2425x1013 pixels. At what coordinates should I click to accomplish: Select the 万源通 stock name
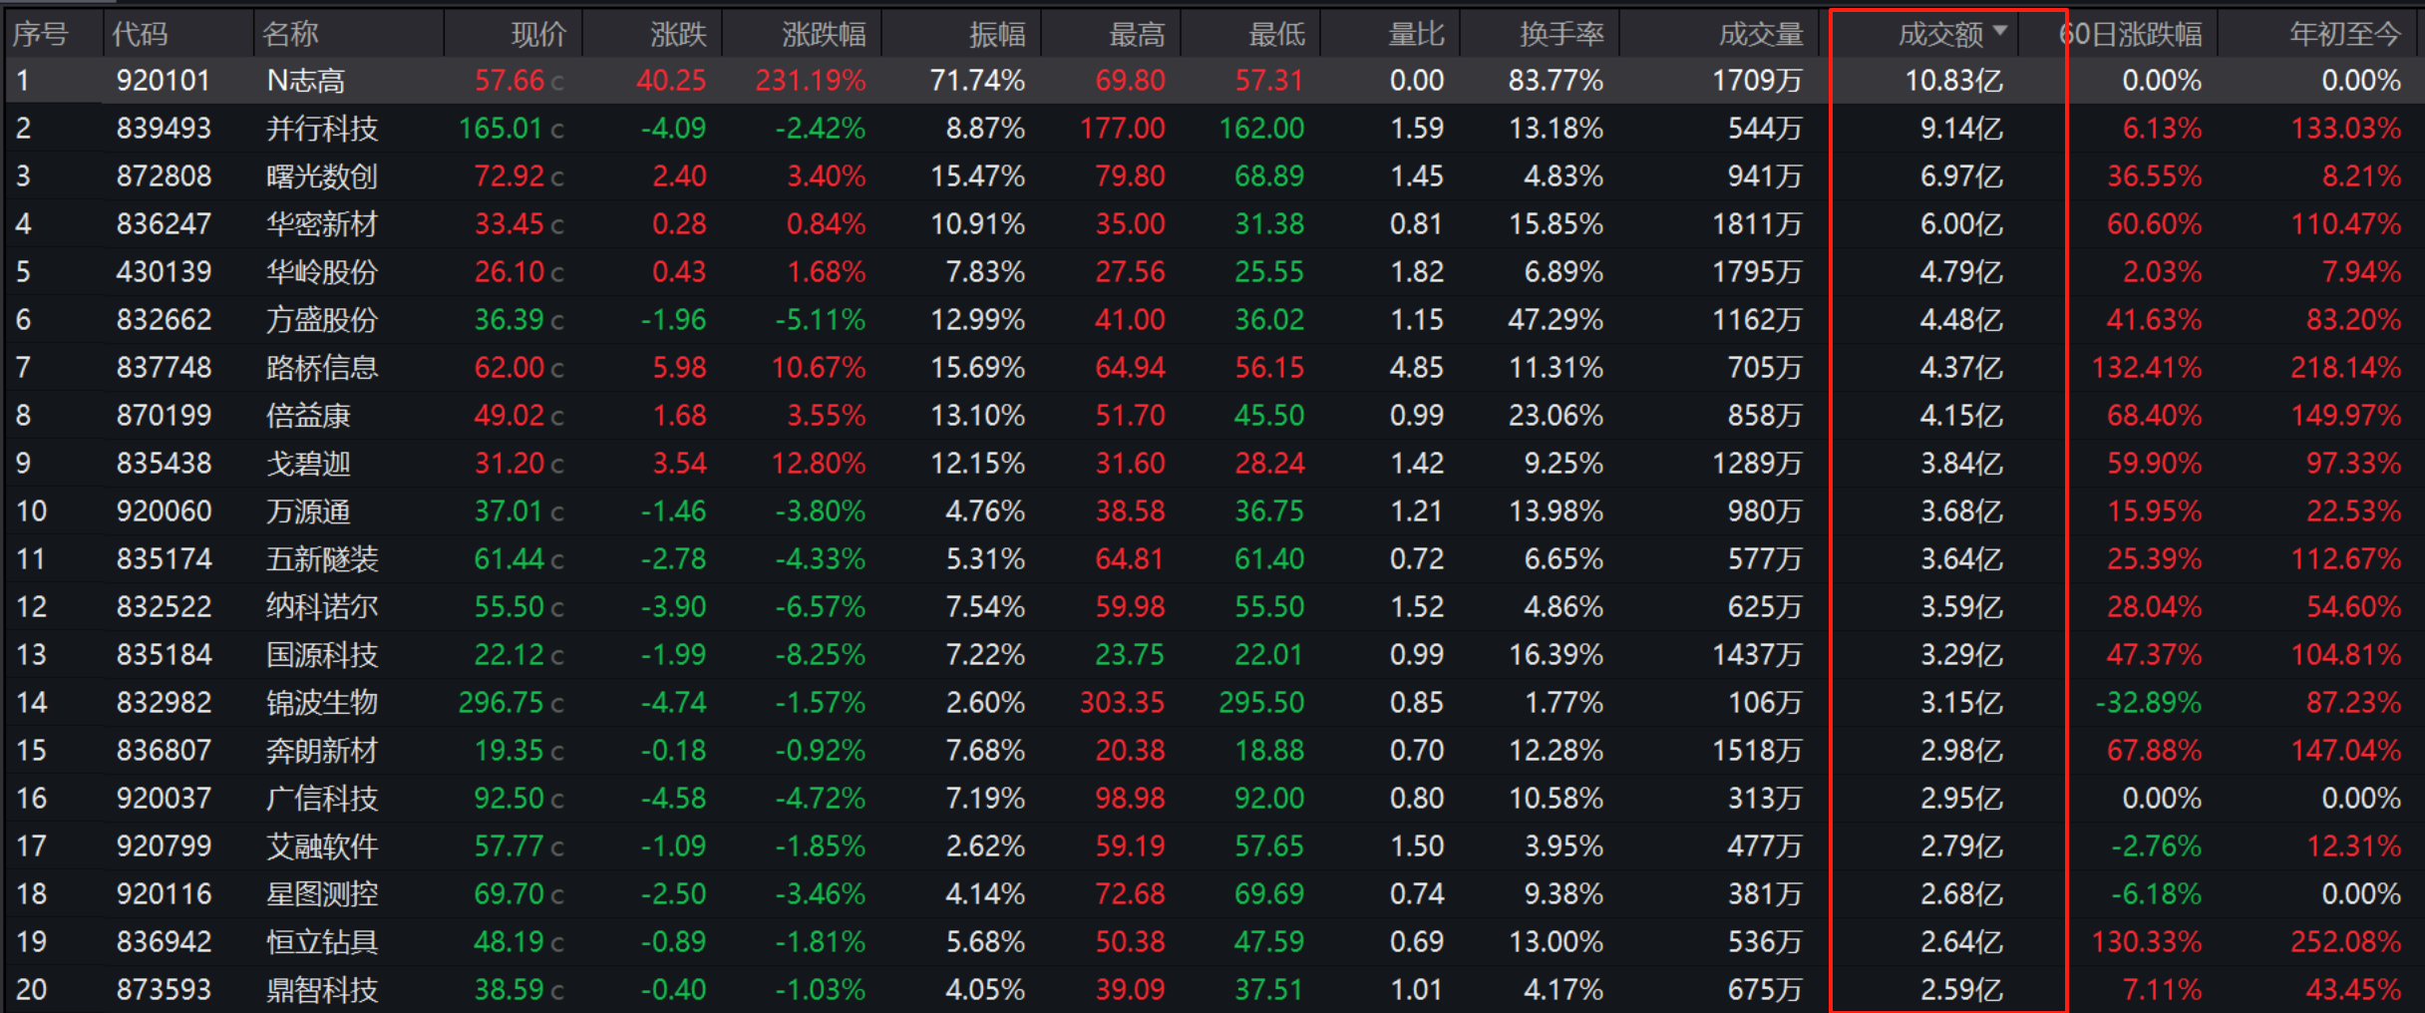(308, 511)
